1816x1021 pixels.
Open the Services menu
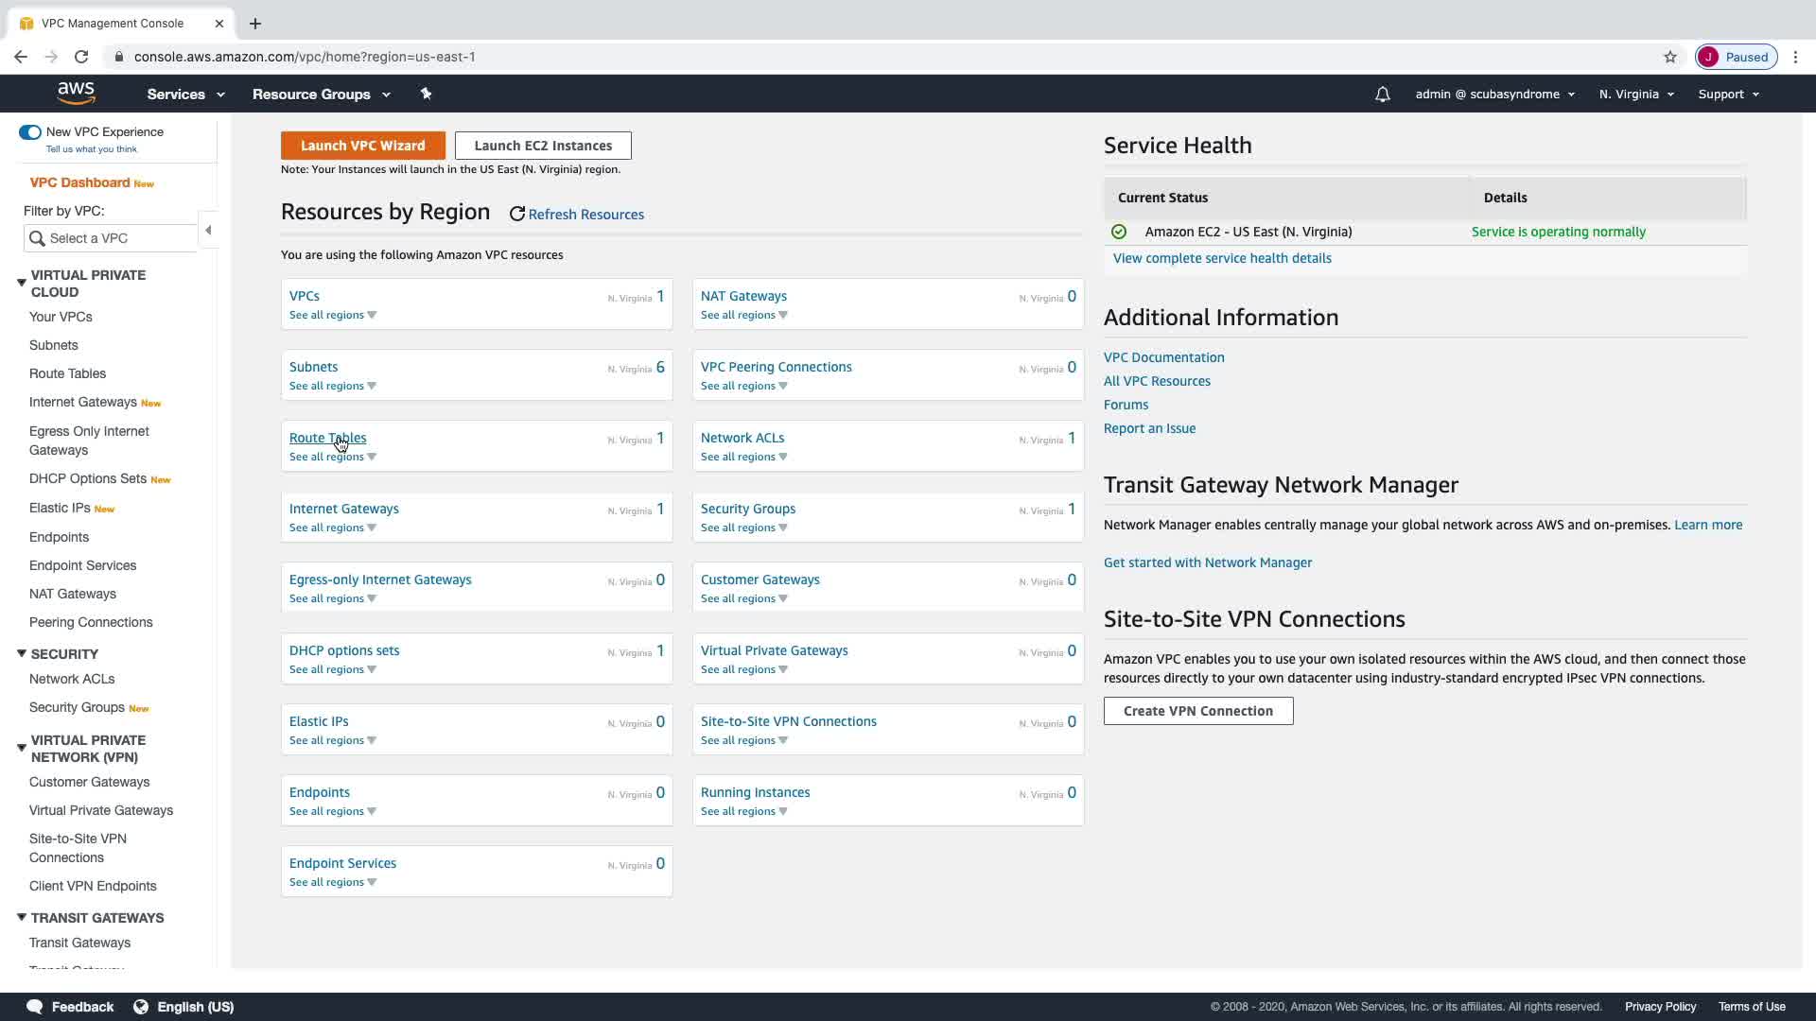(x=185, y=95)
